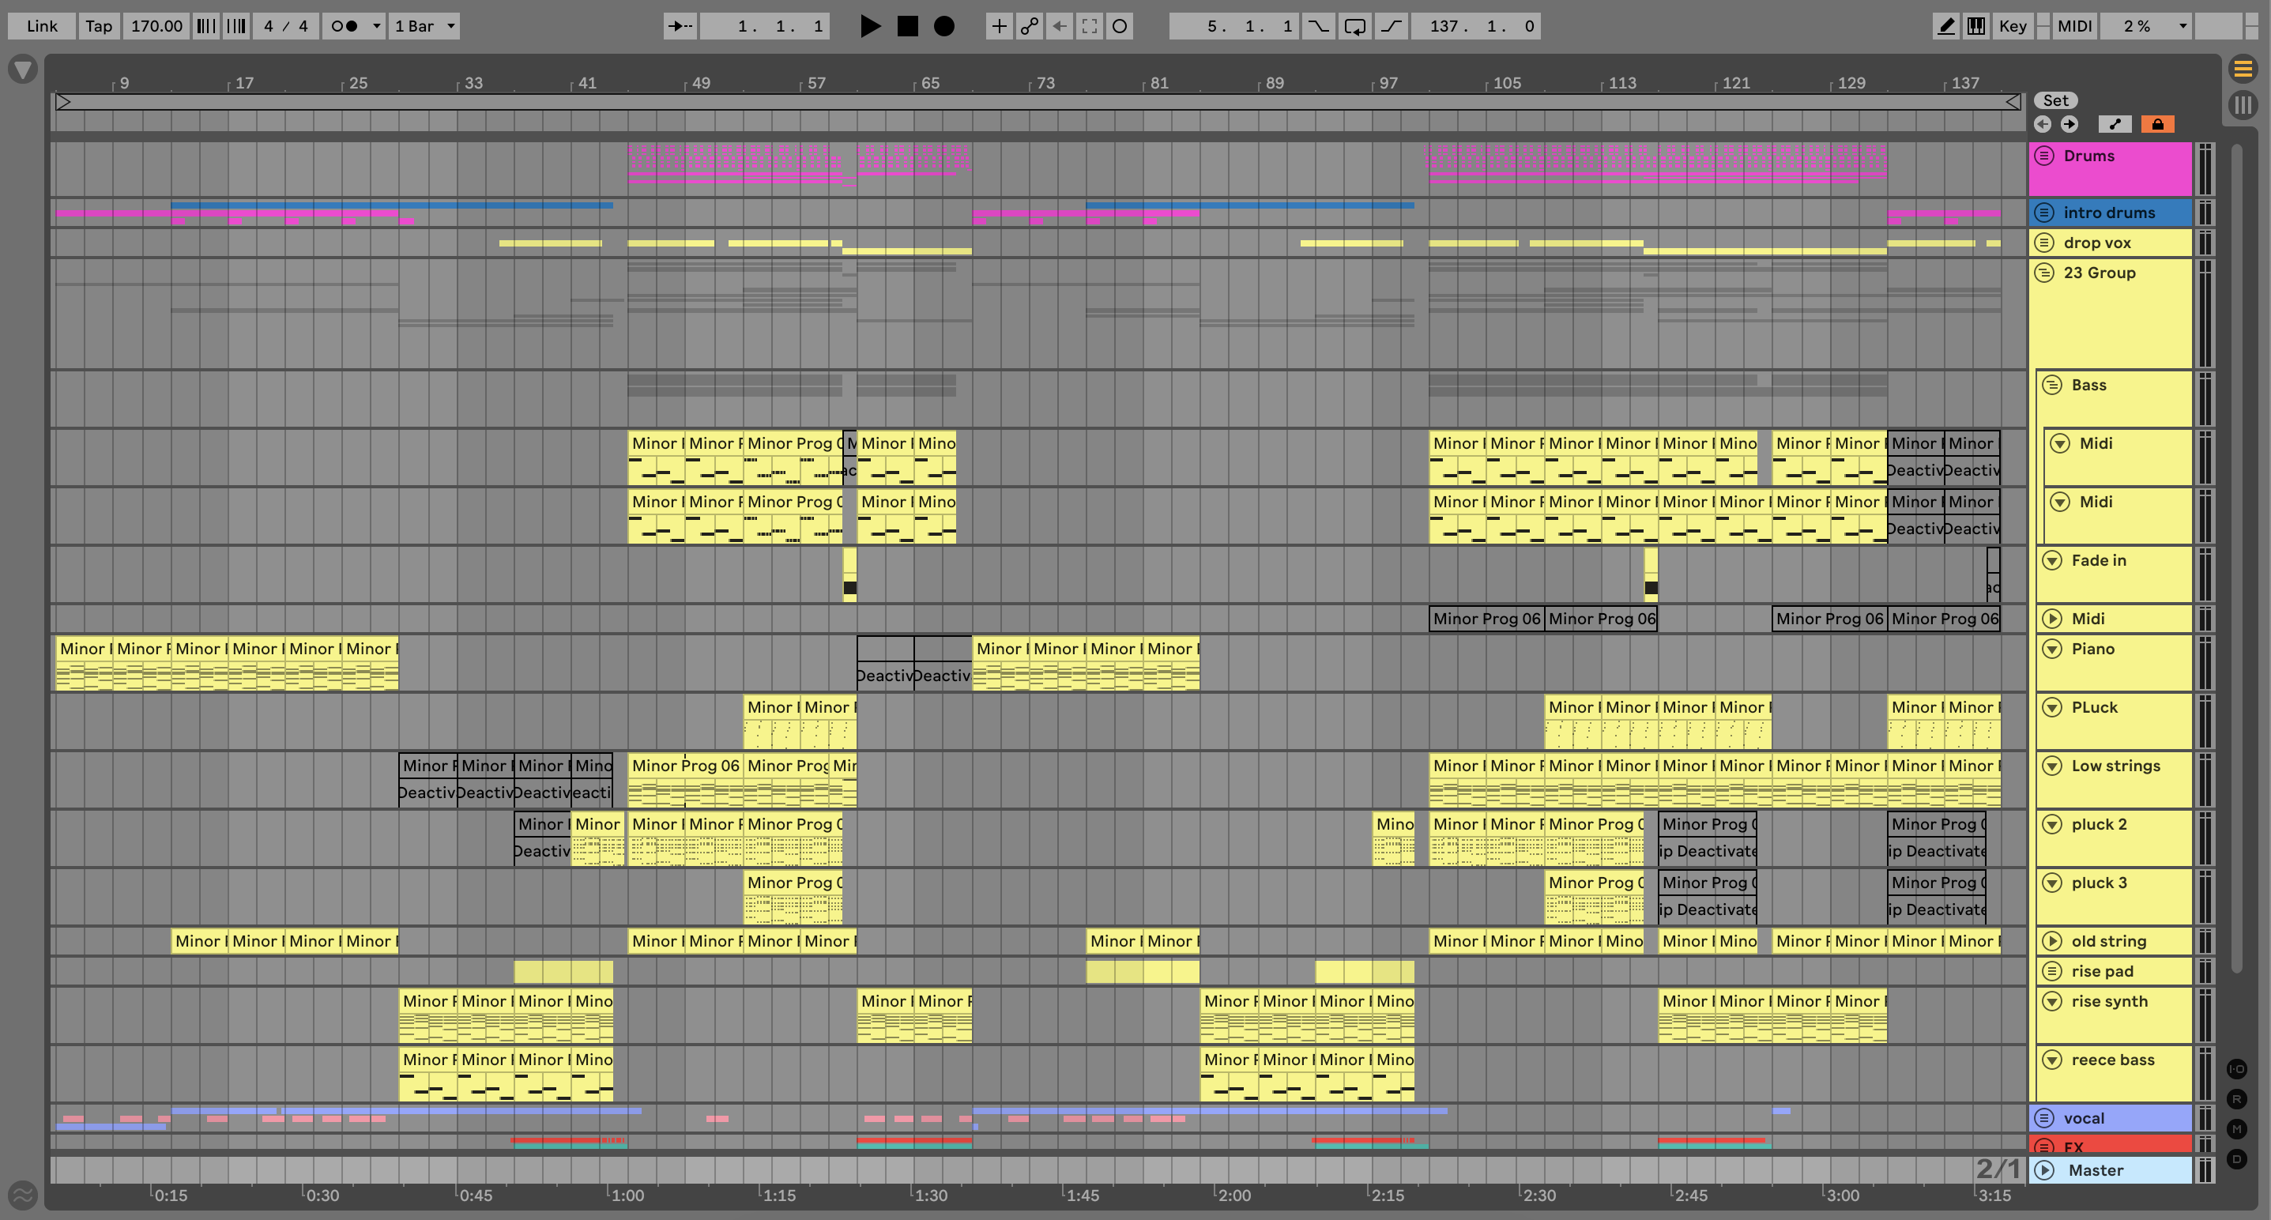
Task: Toggle the orange Lock Envelopes button
Action: (2156, 124)
